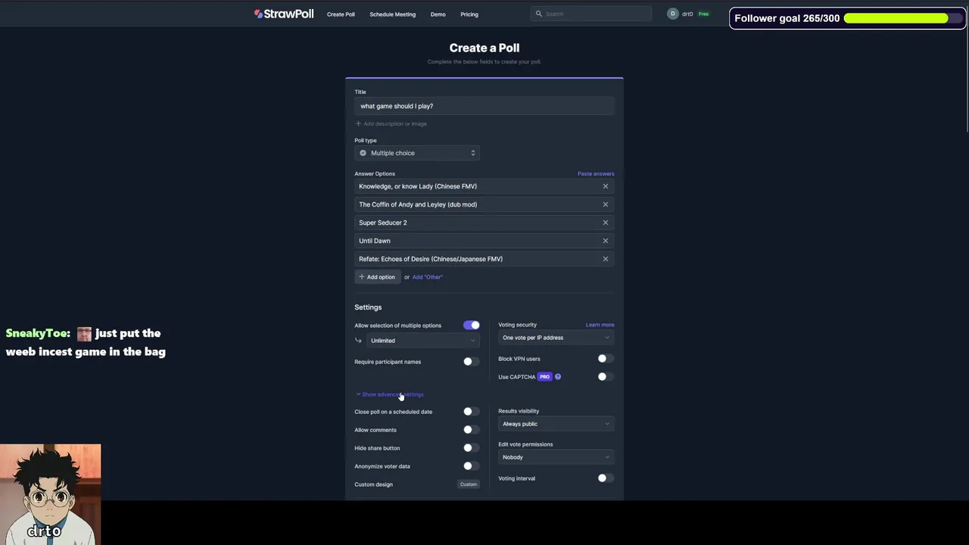This screenshot has width=969, height=545.
Task: Open the Results visibility dropdown
Action: 556,424
